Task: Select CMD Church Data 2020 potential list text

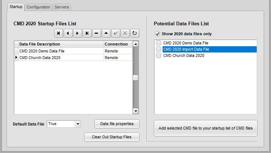Action: [184, 55]
